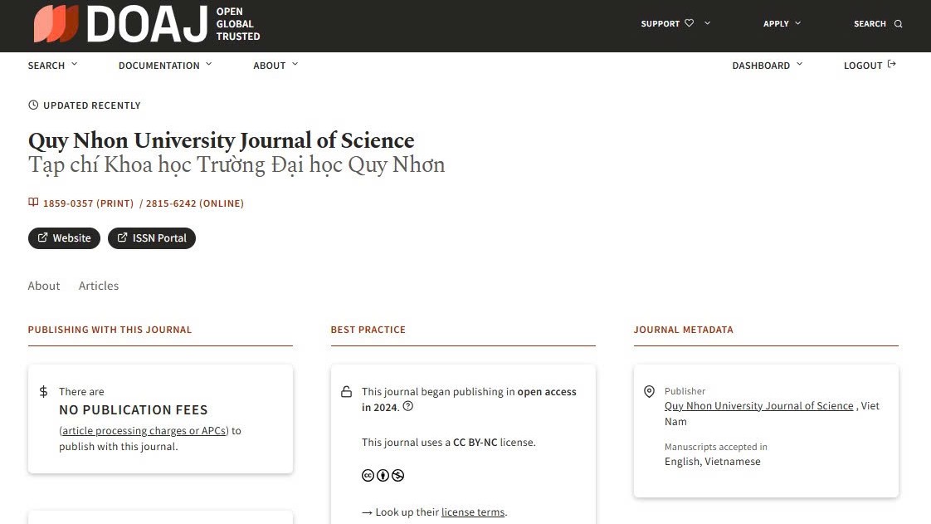The height and width of the screenshot is (524, 931).
Task: Expand the About navigation menu
Action: (275, 66)
